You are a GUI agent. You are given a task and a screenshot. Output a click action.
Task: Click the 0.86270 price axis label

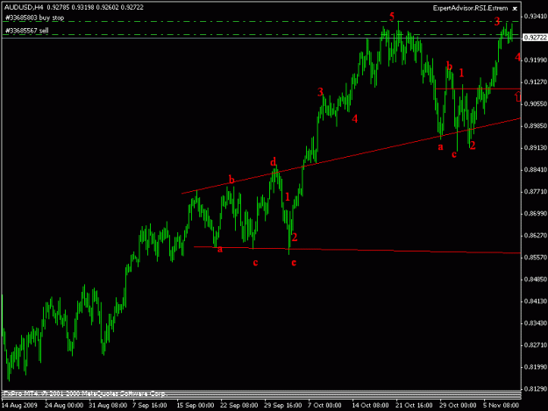point(536,236)
